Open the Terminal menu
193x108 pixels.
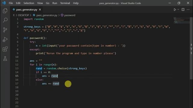click(x=65, y=3)
